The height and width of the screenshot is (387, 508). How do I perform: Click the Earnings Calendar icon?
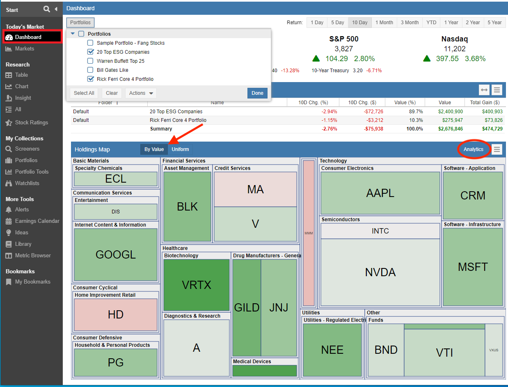[9, 221]
